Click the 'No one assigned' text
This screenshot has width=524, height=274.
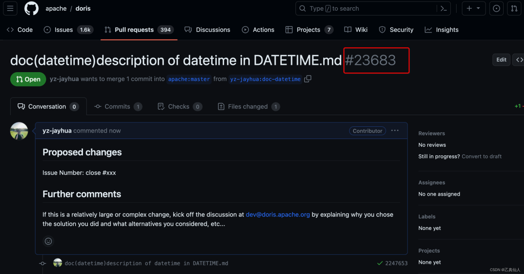coord(439,194)
